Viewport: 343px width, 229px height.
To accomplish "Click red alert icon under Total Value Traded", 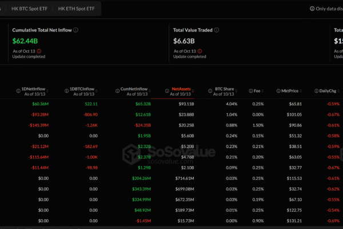I will pos(200,50).
